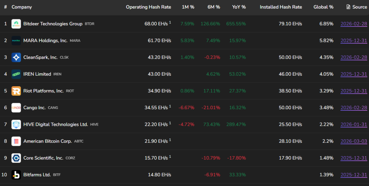The image size is (369, 186).
Task: Sort by the YoY % column header
Action: 239,7
